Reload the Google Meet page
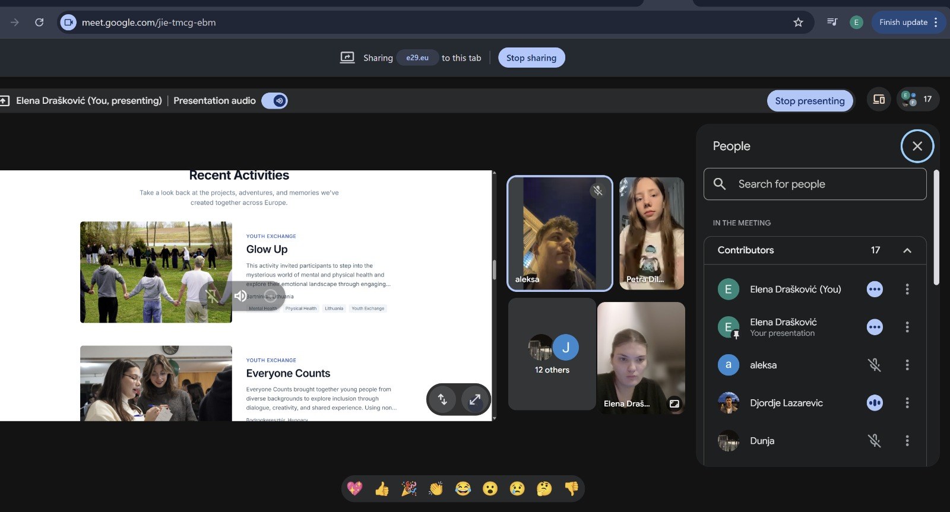950x512 pixels. 39,23
